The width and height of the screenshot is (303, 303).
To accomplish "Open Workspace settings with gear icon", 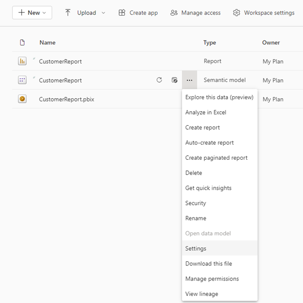I will [263, 13].
